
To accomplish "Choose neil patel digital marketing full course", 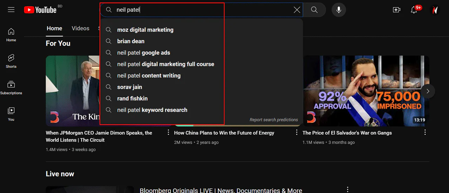I will [x=201, y=64].
